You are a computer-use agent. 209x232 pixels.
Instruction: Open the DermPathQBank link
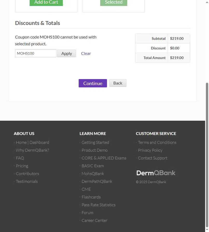click(97, 181)
